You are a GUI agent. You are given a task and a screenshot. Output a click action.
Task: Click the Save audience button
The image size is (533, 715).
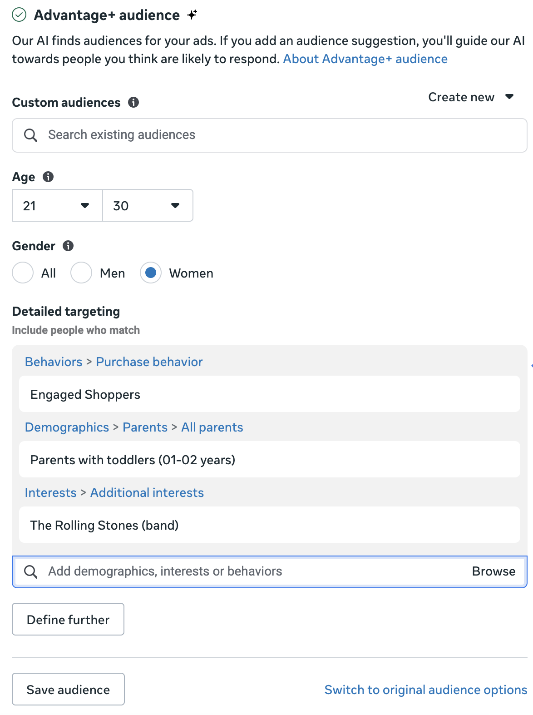point(68,690)
